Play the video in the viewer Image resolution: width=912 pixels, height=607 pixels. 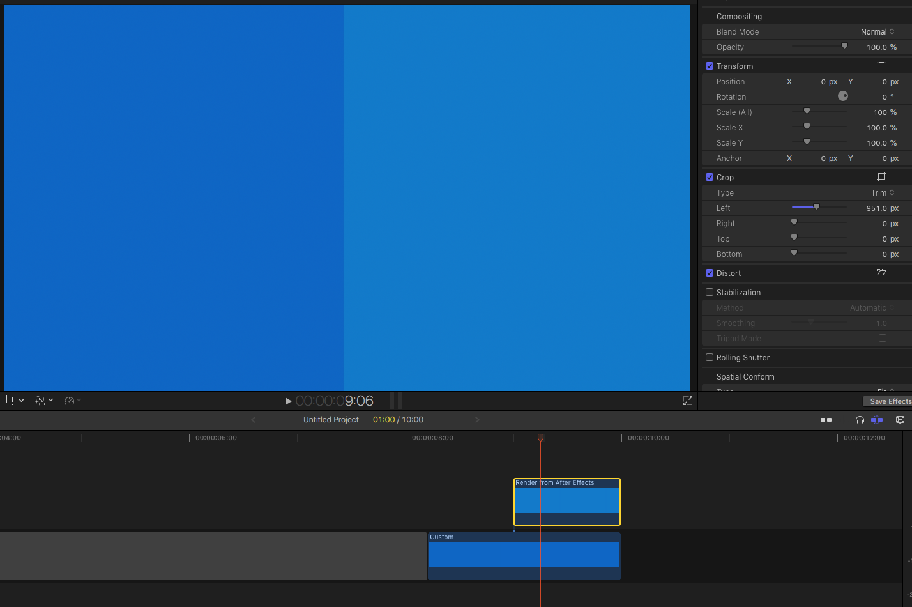[288, 401]
